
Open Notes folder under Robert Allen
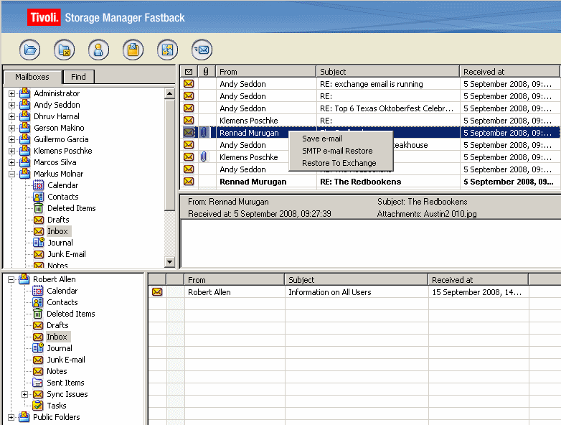[x=57, y=371]
